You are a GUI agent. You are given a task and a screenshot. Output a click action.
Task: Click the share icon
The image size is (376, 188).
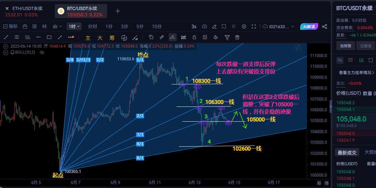click(324, 26)
